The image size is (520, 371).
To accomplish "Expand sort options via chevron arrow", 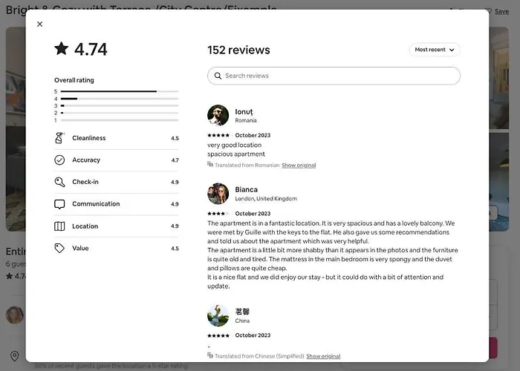I will pyautogui.click(x=452, y=50).
